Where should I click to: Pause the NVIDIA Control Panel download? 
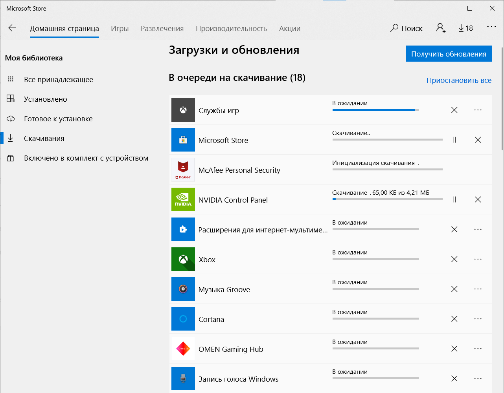tap(454, 199)
